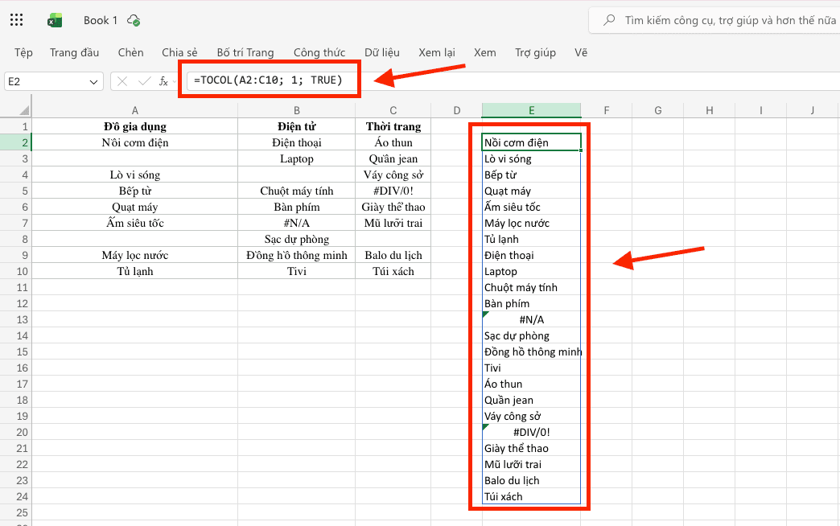Confirm formula with checkmark icon
Image resolution: width=840 pixels, height=526 pixels.
[144, 81]
